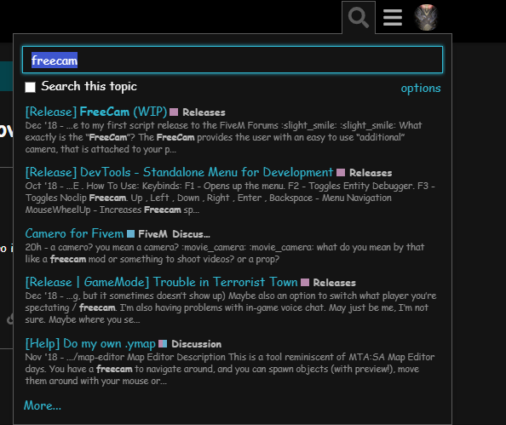Click the map-editor excerpt under .ymap result
This screenshot has width=506, height=425.
(230, 369)
